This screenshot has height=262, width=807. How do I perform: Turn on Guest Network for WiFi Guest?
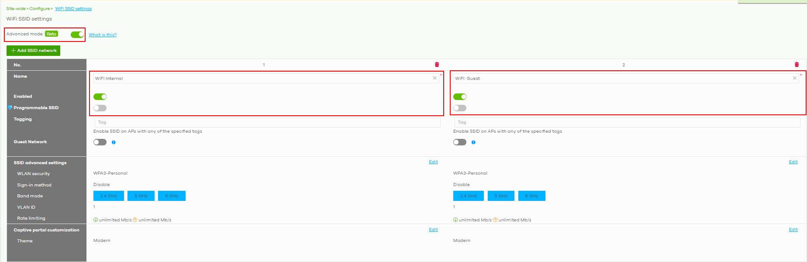click(x=460, y=142)
